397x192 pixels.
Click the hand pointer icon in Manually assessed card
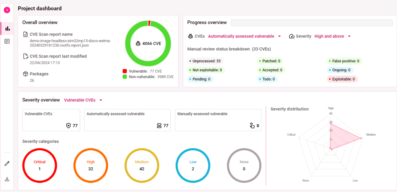click(x=252, y=125)
